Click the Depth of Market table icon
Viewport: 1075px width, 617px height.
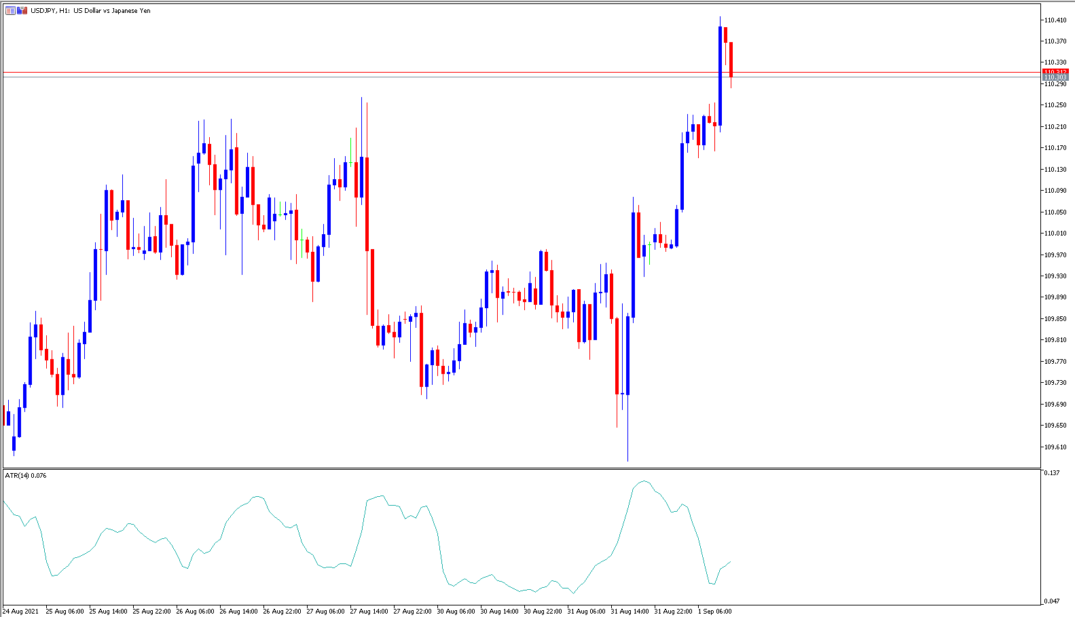coord(10,11)
